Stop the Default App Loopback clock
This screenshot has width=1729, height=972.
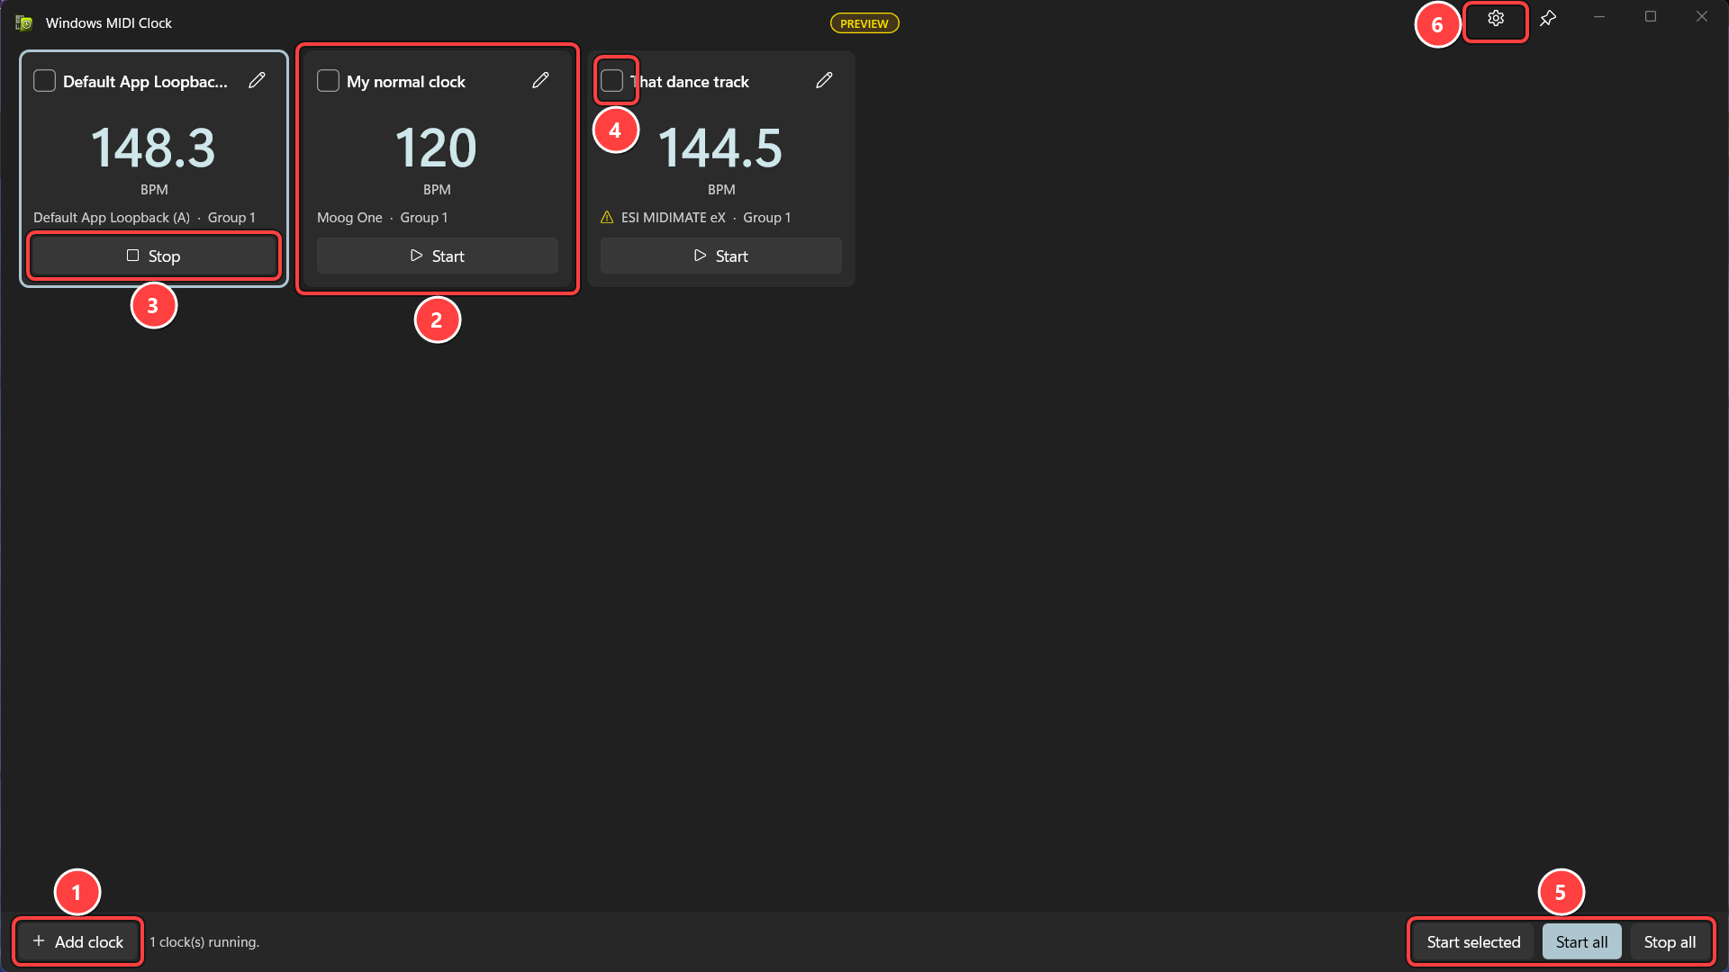[154, 256]
